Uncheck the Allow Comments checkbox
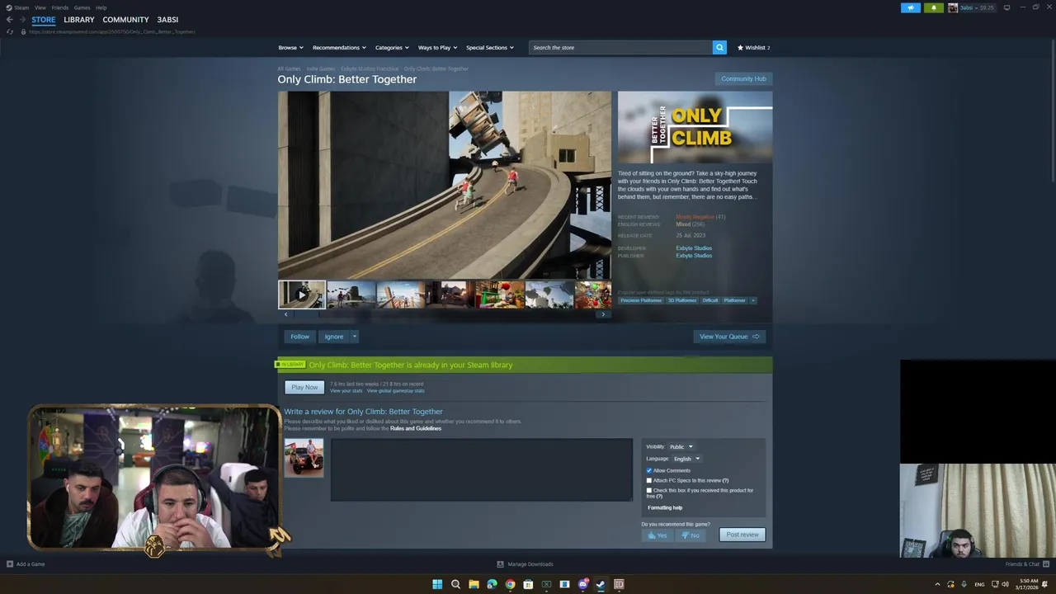Screen dimensions: 1056x594 pyautogui.click(x=649, y=470)
